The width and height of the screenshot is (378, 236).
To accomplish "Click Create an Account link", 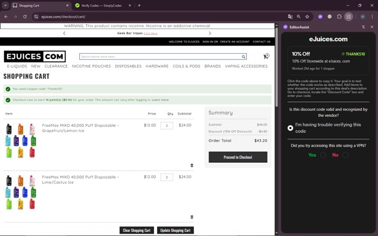I will click(x=235, y=42).
